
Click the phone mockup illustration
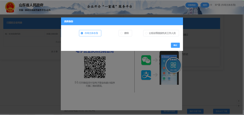pyautogui.click(x=169, y=68)
